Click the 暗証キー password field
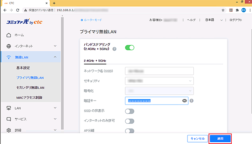The image size is (252, 144). tap(156, 101)
